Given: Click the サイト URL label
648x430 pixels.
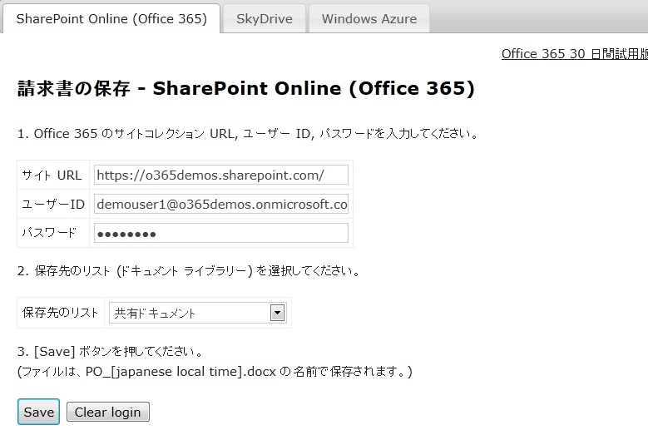Looking at the screenshot, I should click(52, 175).
